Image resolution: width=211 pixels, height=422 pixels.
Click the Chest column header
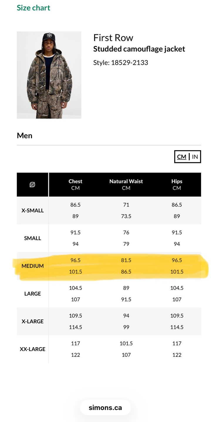pos(75,185)
